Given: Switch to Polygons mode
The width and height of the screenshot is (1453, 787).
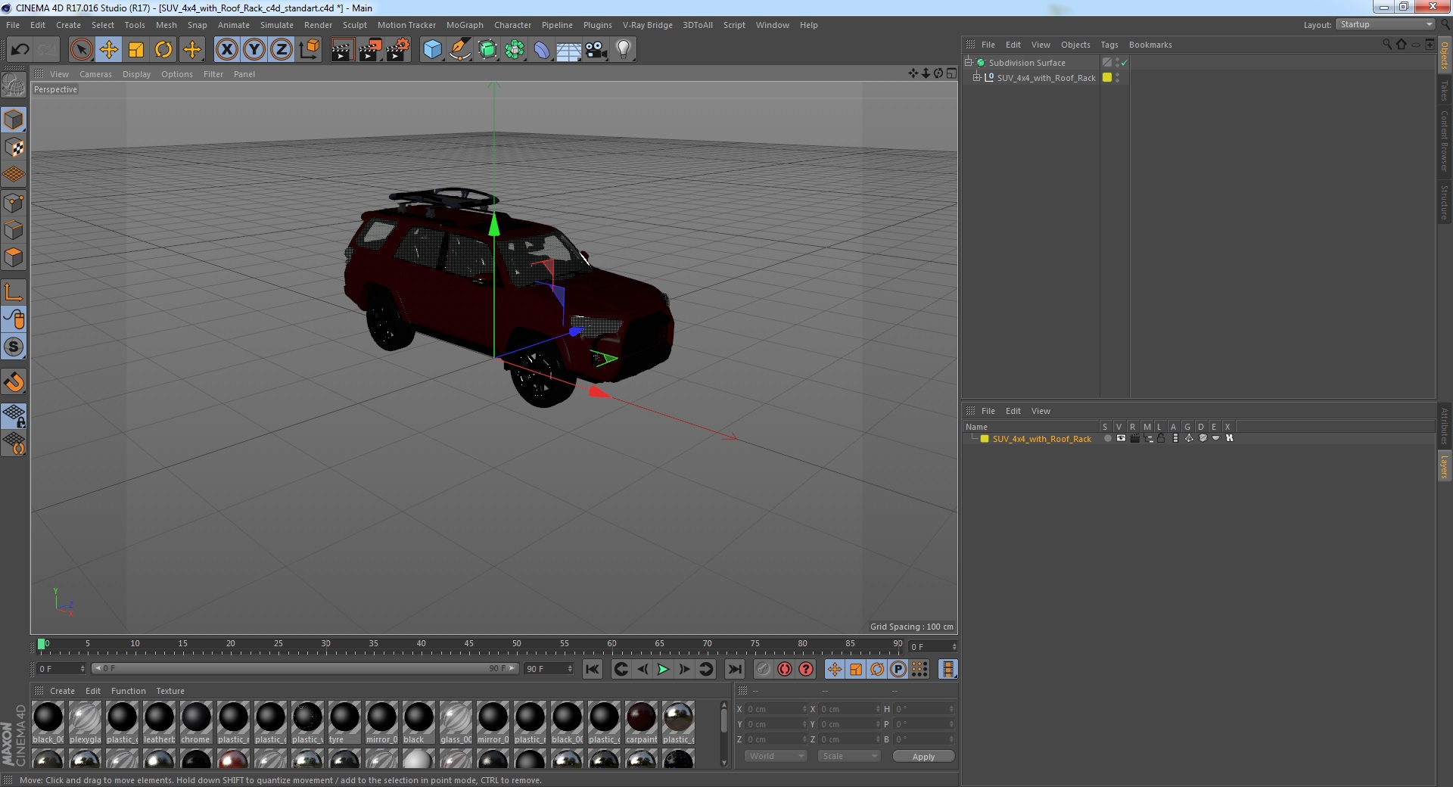Looking at the screenshot, I should coord(14,257).
